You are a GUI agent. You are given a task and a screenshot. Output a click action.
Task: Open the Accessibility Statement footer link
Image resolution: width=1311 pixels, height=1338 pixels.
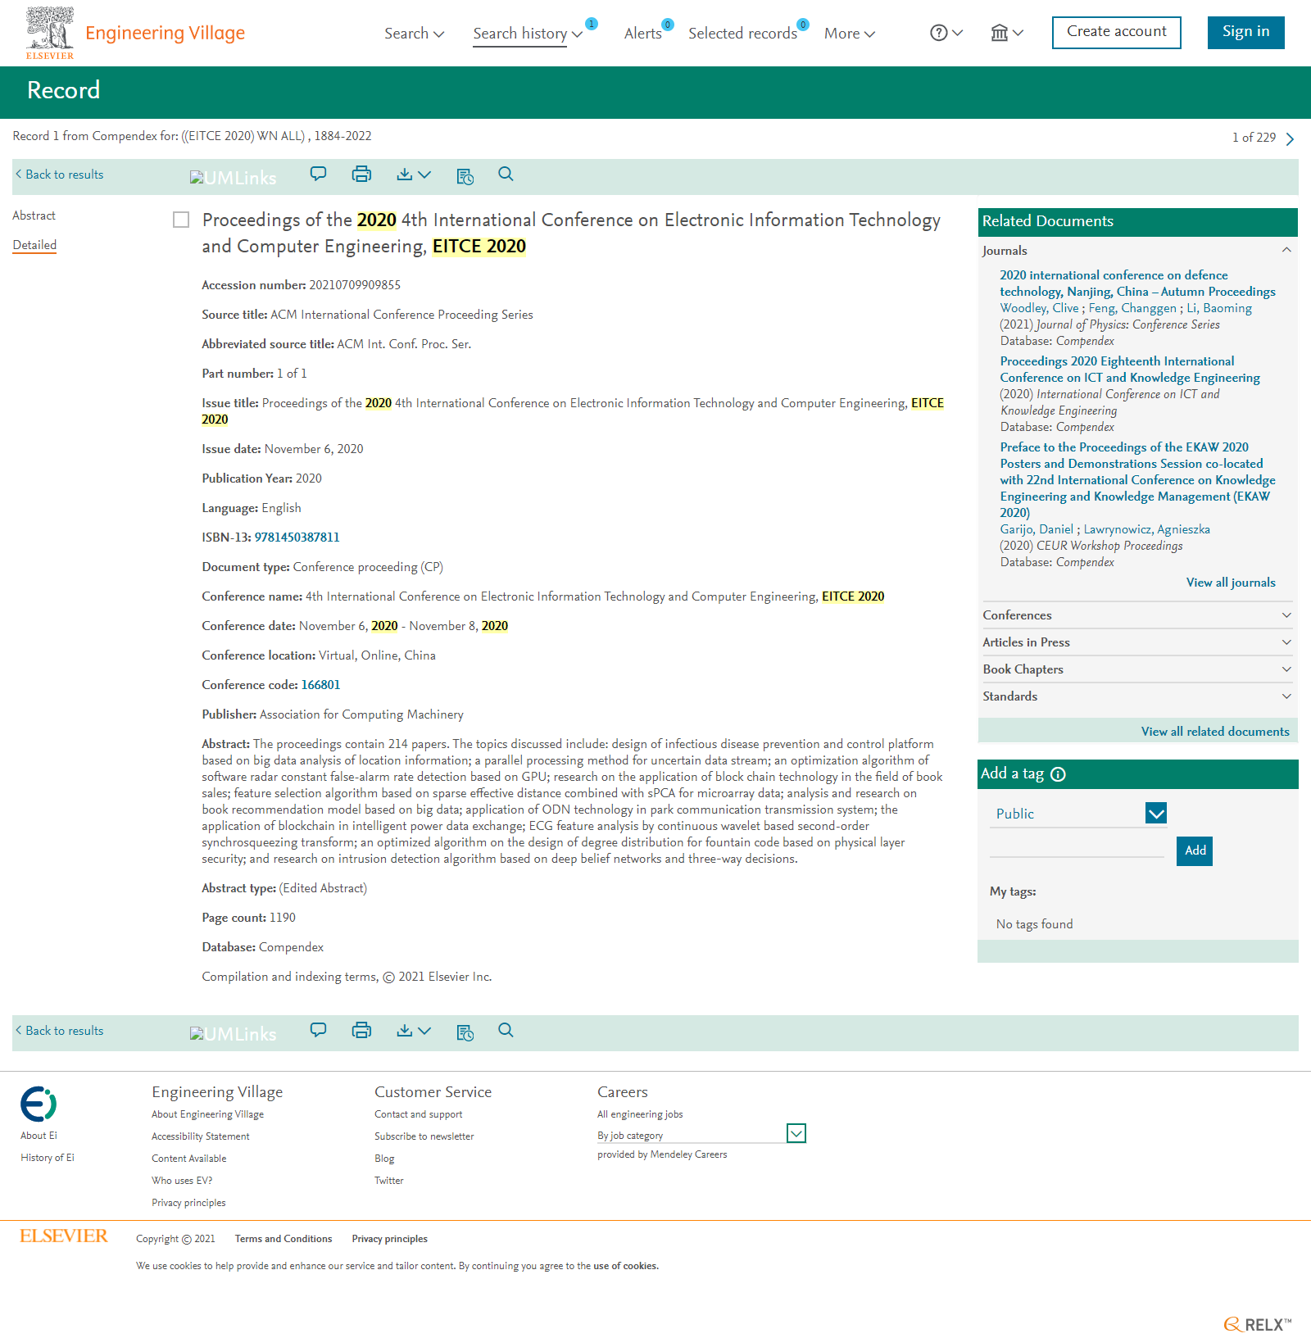pos(200,1136)
